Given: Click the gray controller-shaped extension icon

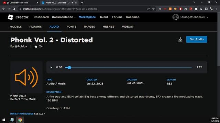Looking at the screenshot, I should [160, 9].
